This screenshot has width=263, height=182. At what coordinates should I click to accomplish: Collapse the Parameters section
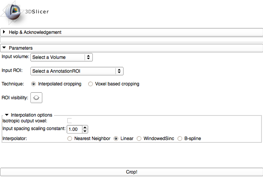(x=4, y=48)
